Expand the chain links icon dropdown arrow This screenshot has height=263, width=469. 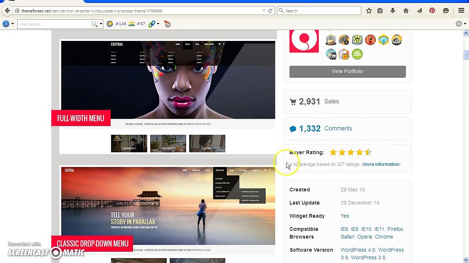coord(158,24)
